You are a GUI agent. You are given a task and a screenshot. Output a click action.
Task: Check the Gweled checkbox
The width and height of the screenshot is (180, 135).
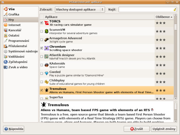pos(42,73)
